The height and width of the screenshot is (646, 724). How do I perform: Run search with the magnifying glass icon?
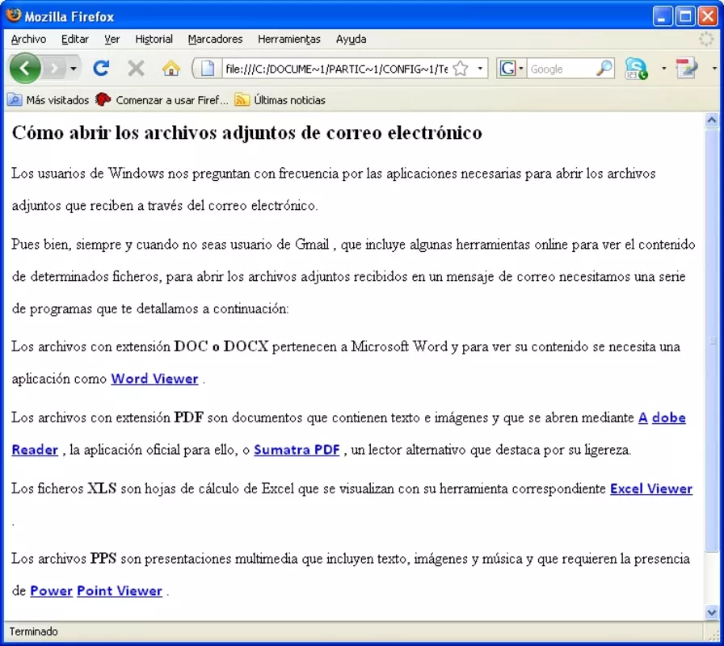coord(604,69)
